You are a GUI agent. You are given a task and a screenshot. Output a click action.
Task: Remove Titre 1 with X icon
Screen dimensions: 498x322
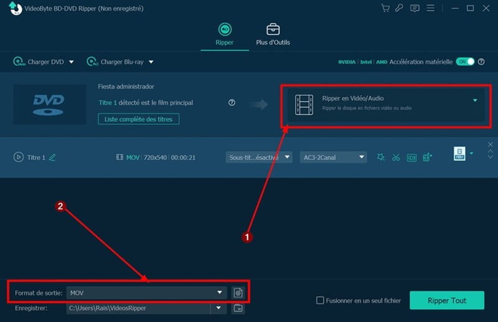coord(491,145)
